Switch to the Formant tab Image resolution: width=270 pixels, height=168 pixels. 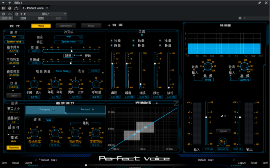[85, 110]
